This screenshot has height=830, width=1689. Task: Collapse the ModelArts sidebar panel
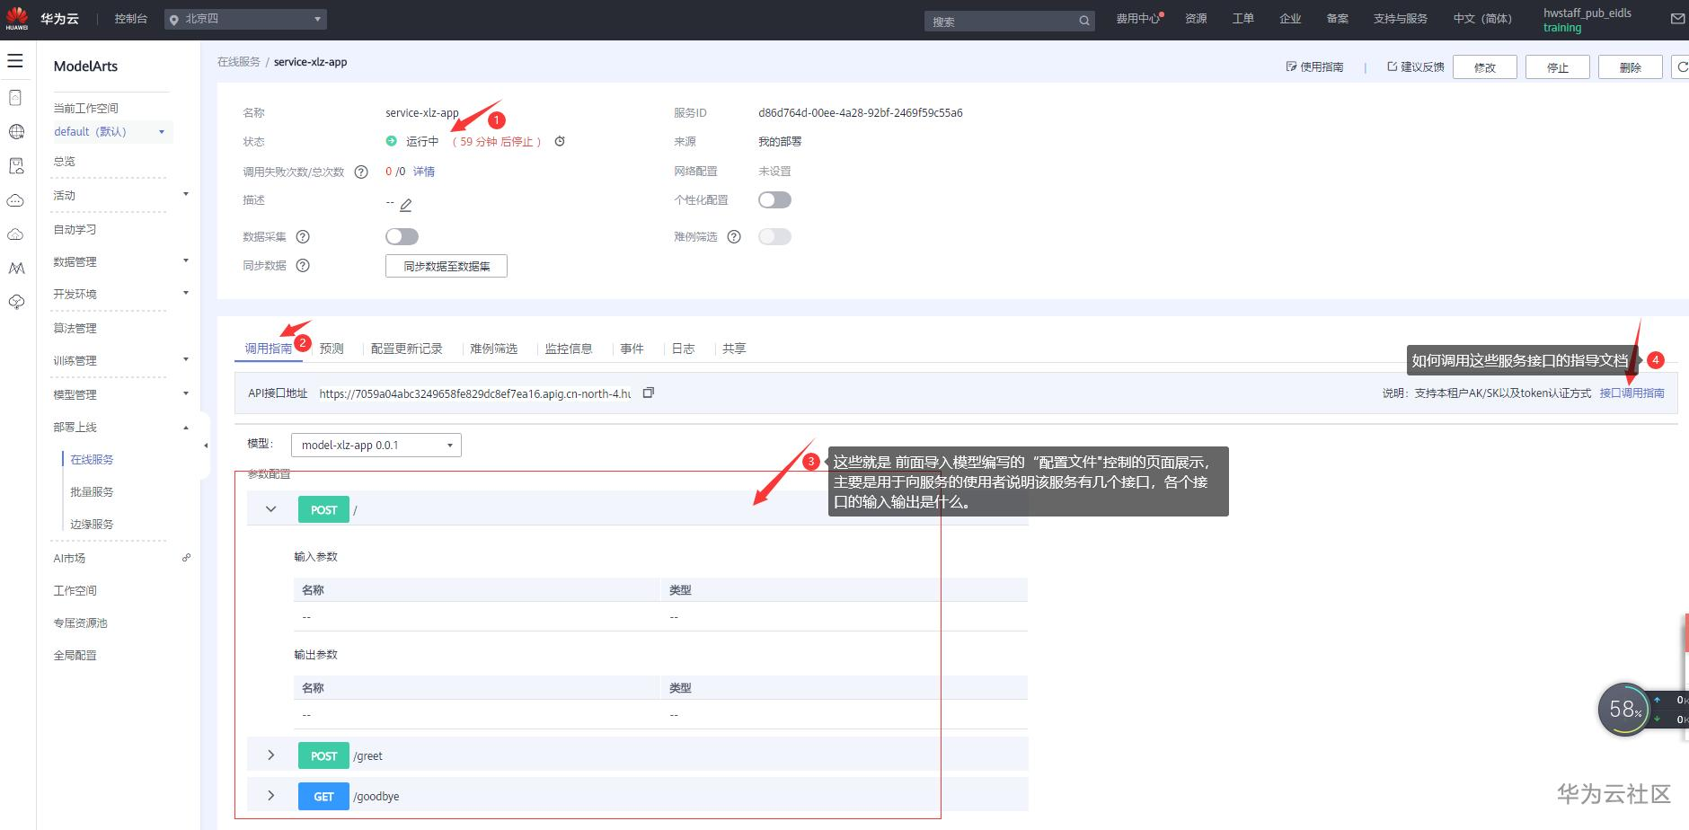(205, 446)
